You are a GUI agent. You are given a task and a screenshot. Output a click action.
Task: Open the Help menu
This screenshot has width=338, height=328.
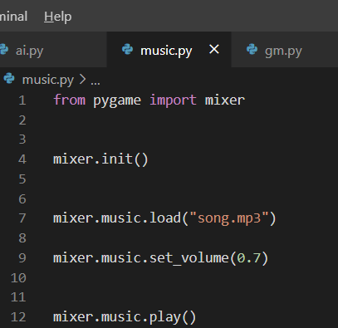(57, 17)
